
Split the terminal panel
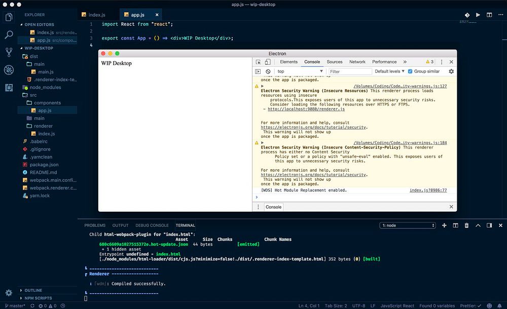pyautogui.click(x=455, y=225)
